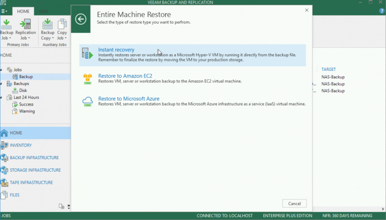Click the HOME house icon
Viewport: 386px width, 220px height.
coord(4,133)
